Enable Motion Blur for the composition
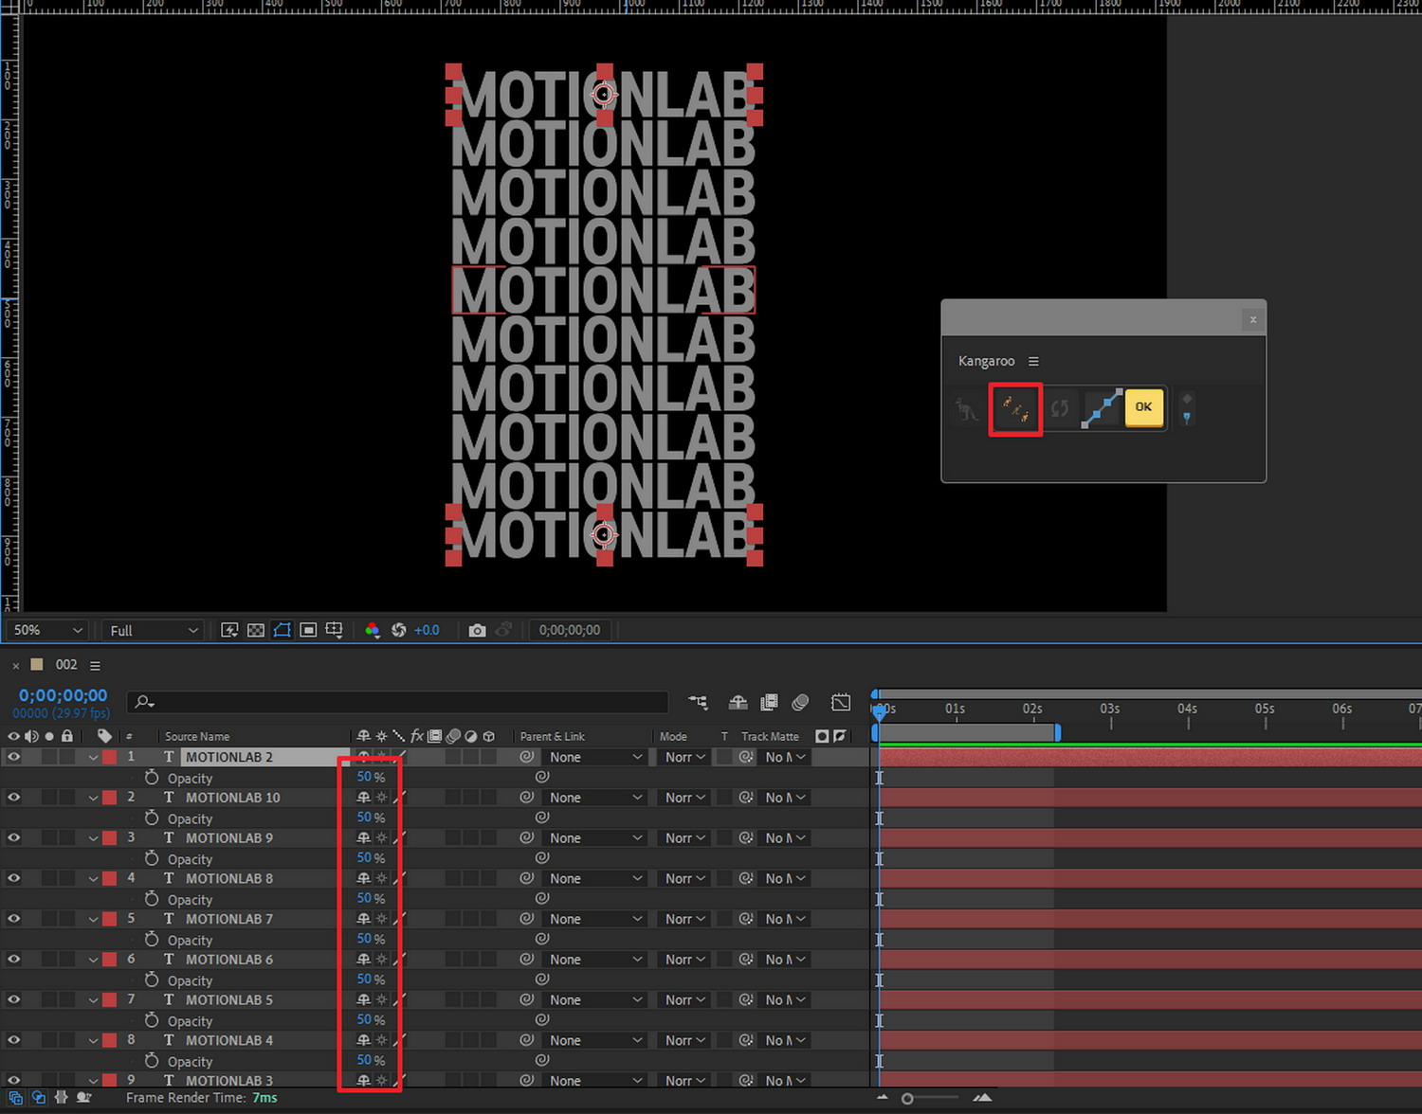Image resolution: width=1422 pixels, height=1114 pixels. pyautogui.click(x=801, y=702)
